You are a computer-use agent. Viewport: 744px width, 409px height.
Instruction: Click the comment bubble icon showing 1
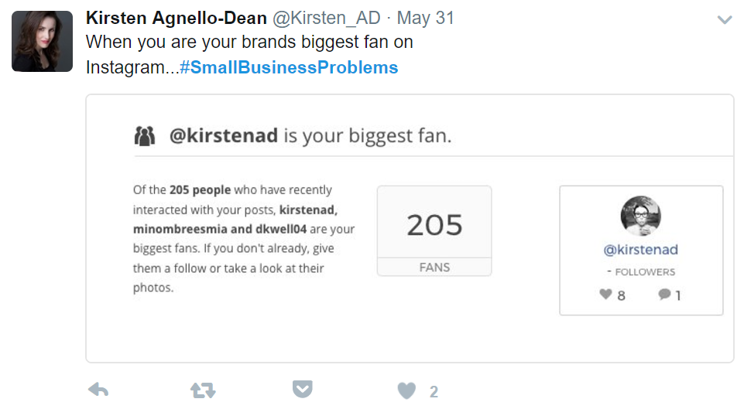(665, 295)
